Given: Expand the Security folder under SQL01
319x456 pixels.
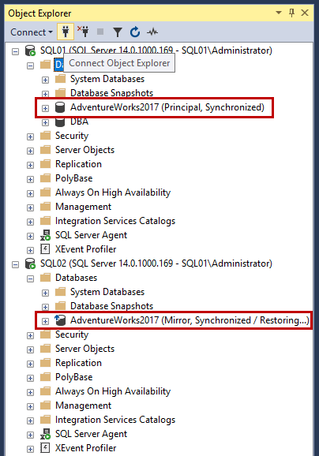Looking at the screenshot, I should [30, 137].
